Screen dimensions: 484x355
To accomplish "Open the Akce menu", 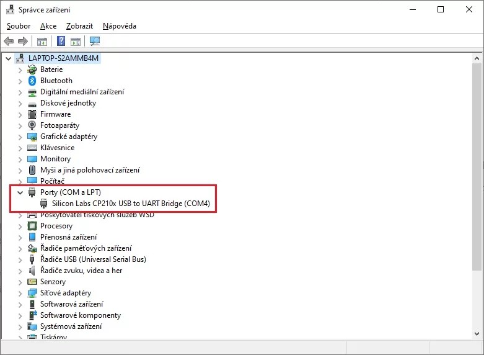I will [48, 26].
